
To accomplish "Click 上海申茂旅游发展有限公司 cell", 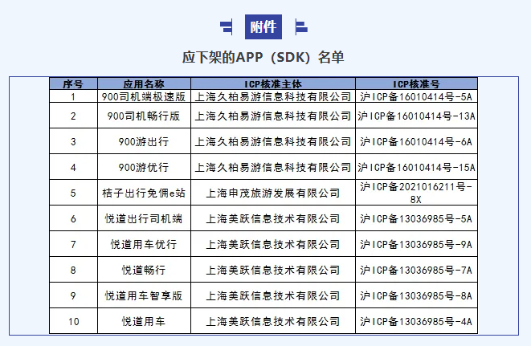I will pos(273,193).
